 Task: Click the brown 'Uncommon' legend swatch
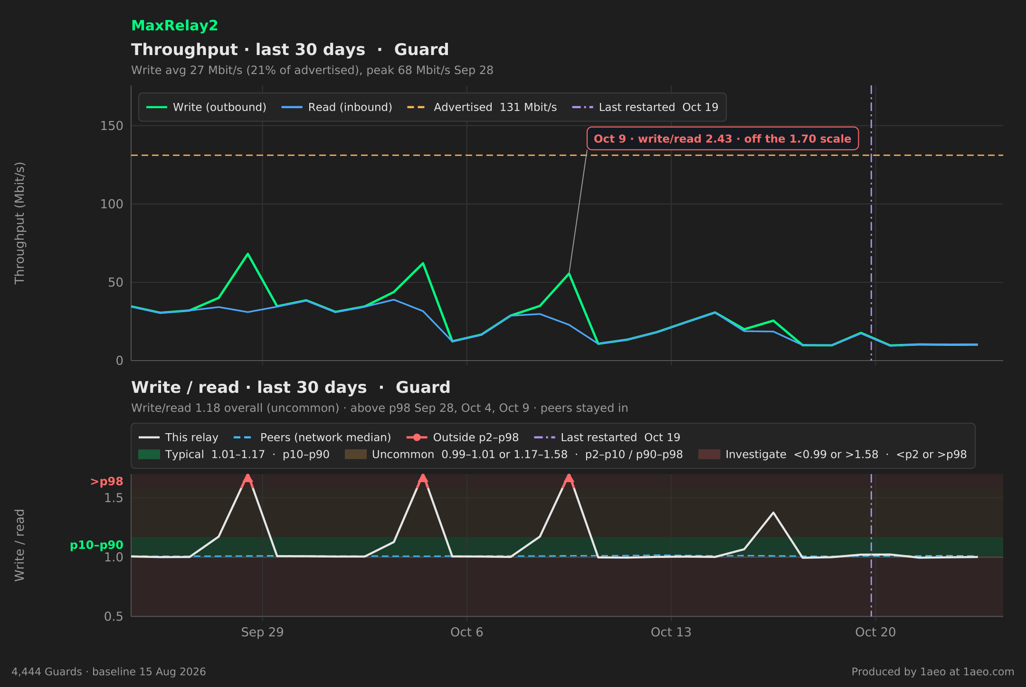[x=356, y=455]
